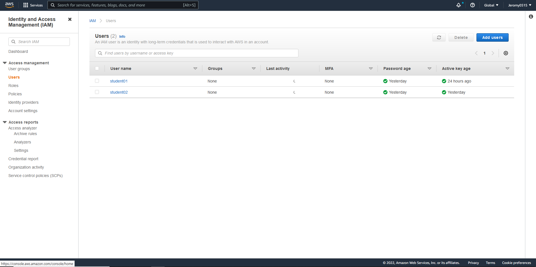536x267 pixels.
Task: Sort by MFA column arrow
Action: click(x=371, y=68)
